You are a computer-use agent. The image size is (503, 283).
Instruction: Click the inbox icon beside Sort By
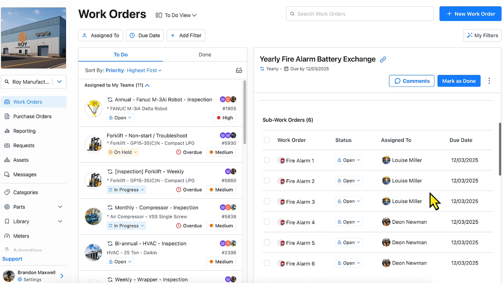(x=239, y=71)
